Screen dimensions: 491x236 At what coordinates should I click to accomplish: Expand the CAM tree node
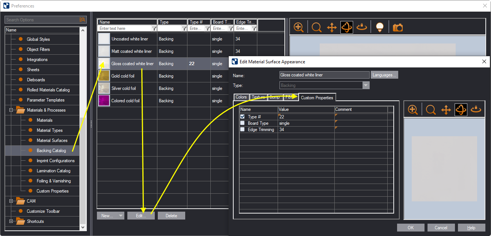click(11, 201)
